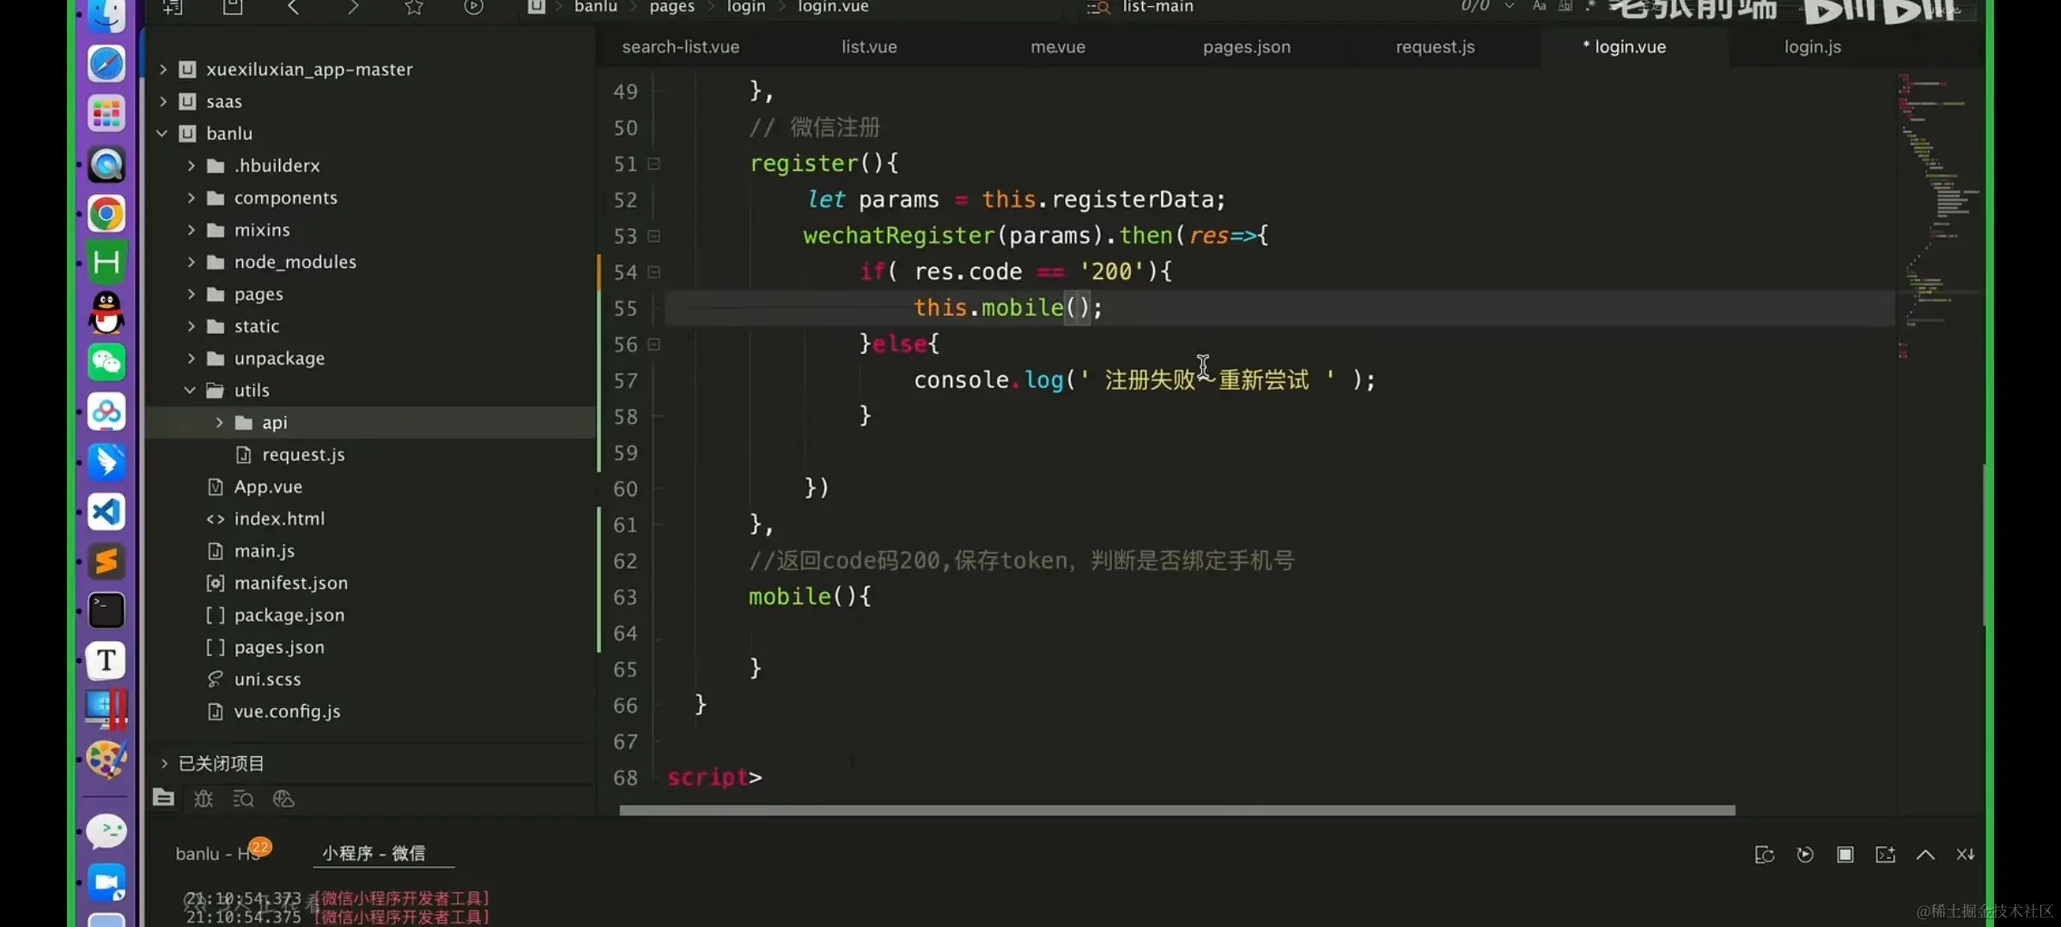Screen dimensions: 2061x927
Task: Toggle fold marker on line 51
Action: (x=654, y=164)
